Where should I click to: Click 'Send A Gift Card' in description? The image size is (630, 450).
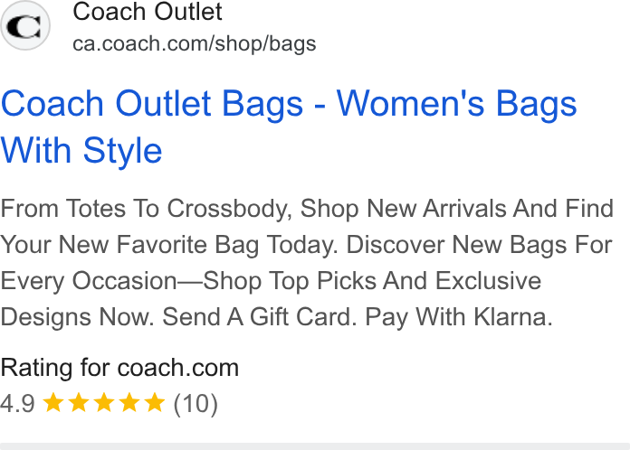pyautogui.click(x=259, y=317)
